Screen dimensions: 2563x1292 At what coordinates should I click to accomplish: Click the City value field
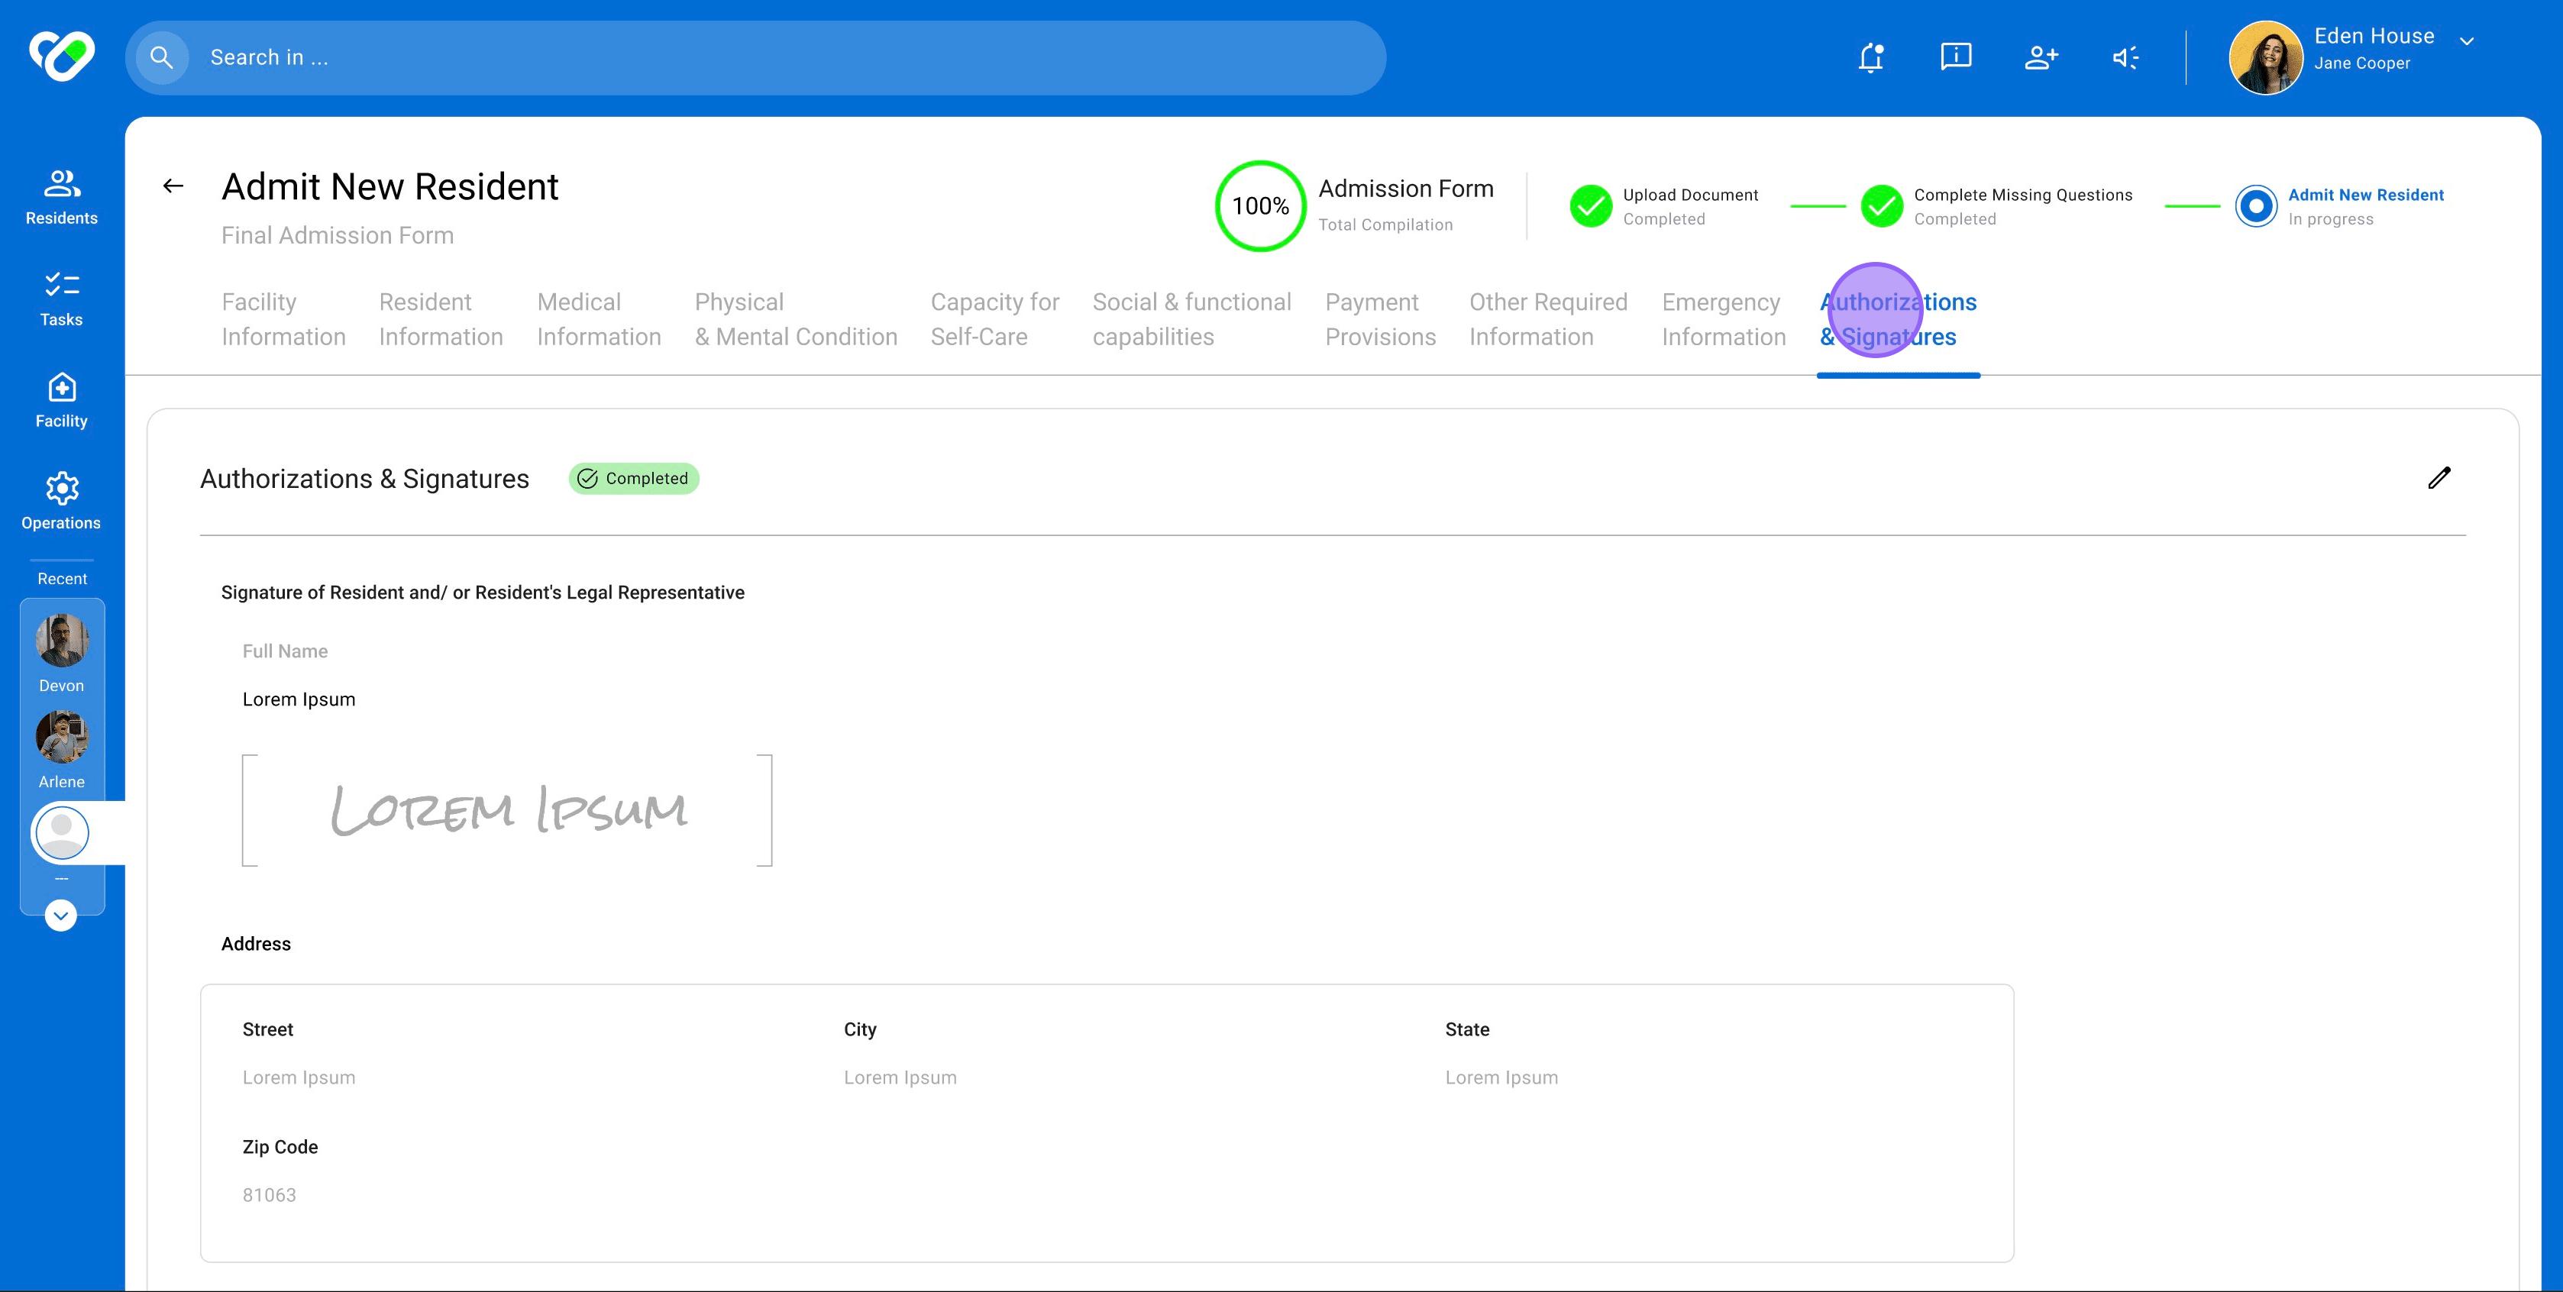point(900,1077)
